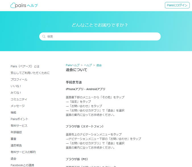Click the ヘルプ text beside the logo
192x167 pixels.
32,5
